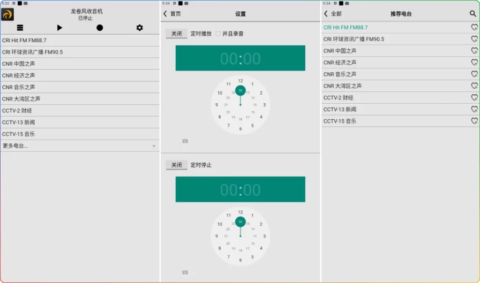This screenshot has width=480, height=283.
Task: Pick hour 9 on 定时播放 clock
Action: (x=217, y=105)
